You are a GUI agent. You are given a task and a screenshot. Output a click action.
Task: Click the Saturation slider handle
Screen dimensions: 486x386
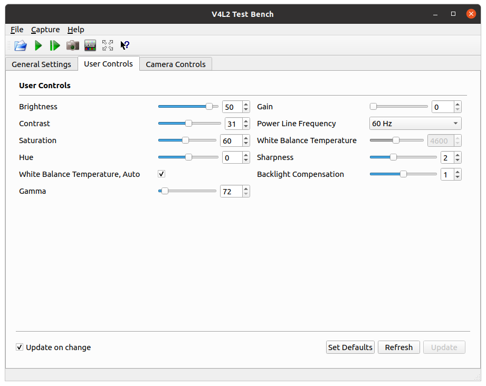pyautogui.click(x=185, y=140)
